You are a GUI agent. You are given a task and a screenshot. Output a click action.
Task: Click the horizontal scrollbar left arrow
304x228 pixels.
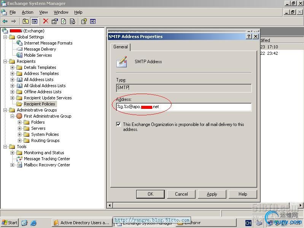tap(110, 205)
